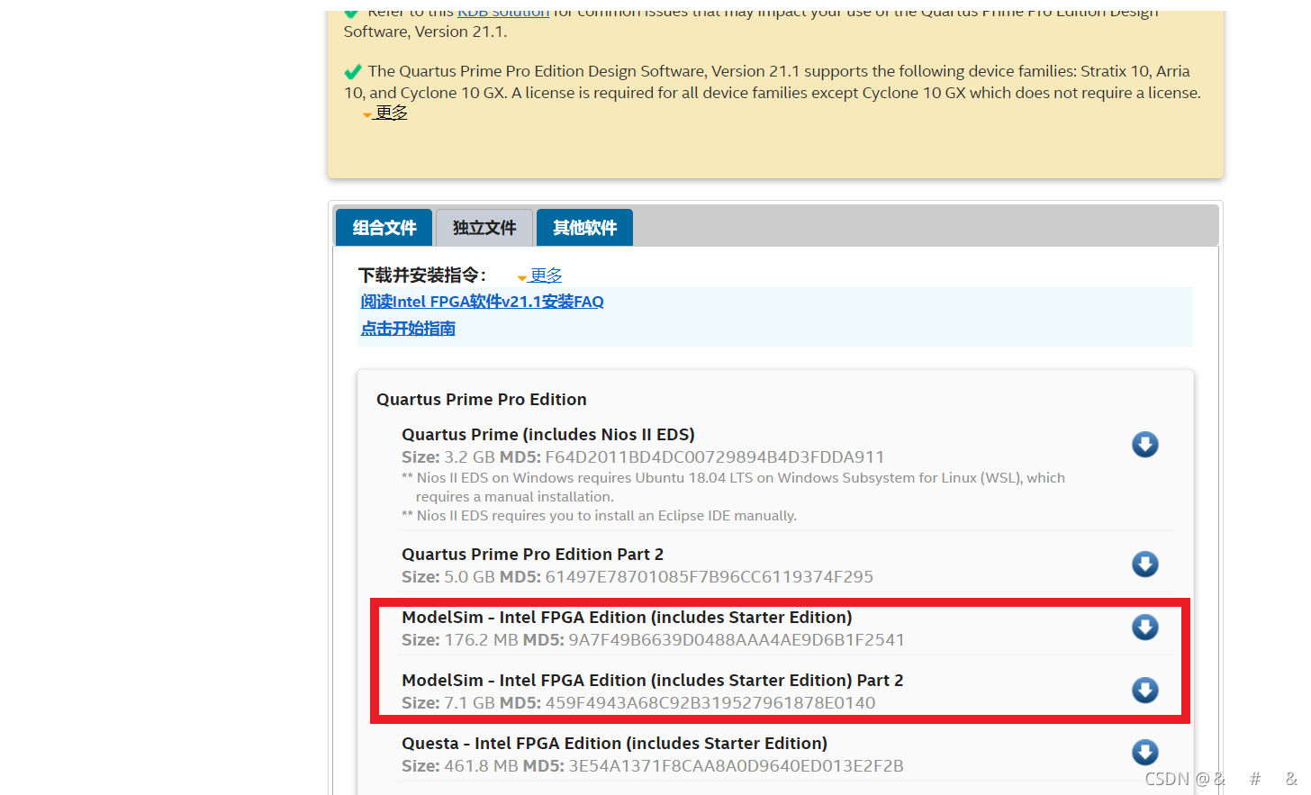The width and height of the screenshot is (1311, 795).
Task: Select the Quartus Prime Pro Edition Part 2 title
Action: [x=532, y=555]
